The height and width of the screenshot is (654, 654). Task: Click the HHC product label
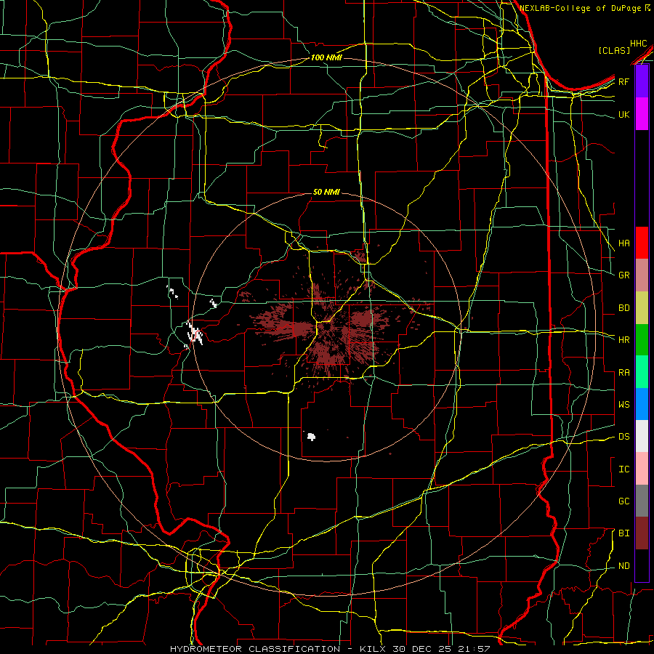(639, 44)
